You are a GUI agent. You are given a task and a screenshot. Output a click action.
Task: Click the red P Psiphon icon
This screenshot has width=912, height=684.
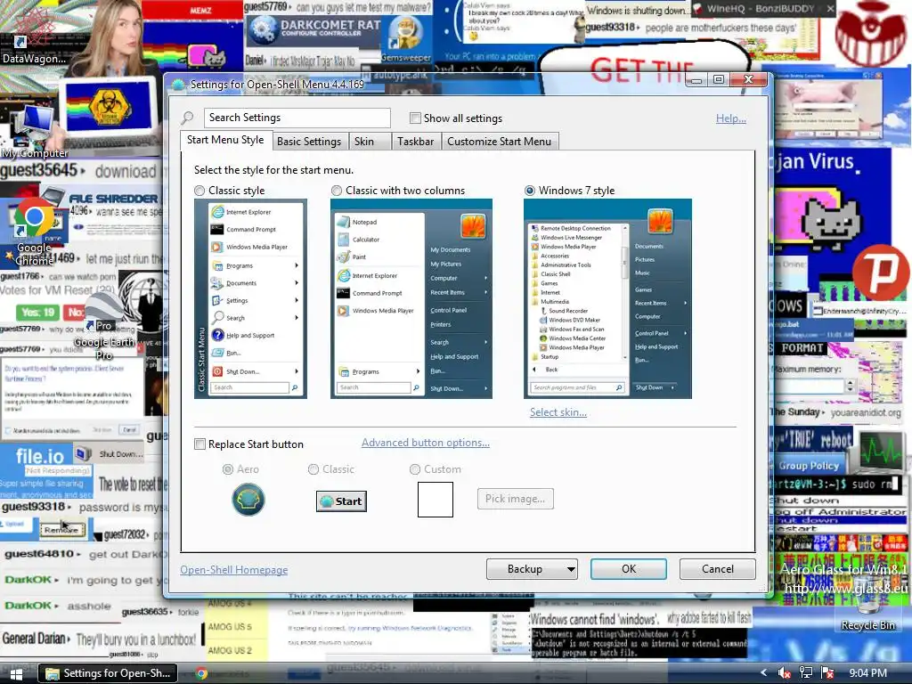click(882, 271)
